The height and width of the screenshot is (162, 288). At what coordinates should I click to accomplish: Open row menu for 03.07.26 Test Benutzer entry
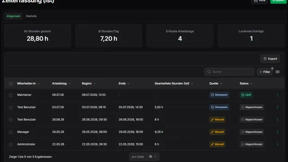click(x=277, y=107)
